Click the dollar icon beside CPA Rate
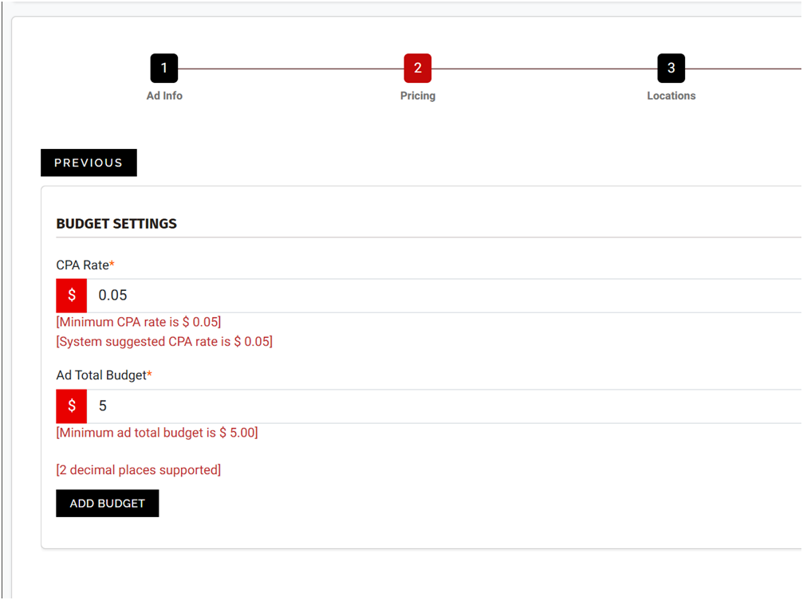This screenshot has width=803, height=600. click(72, 296)
